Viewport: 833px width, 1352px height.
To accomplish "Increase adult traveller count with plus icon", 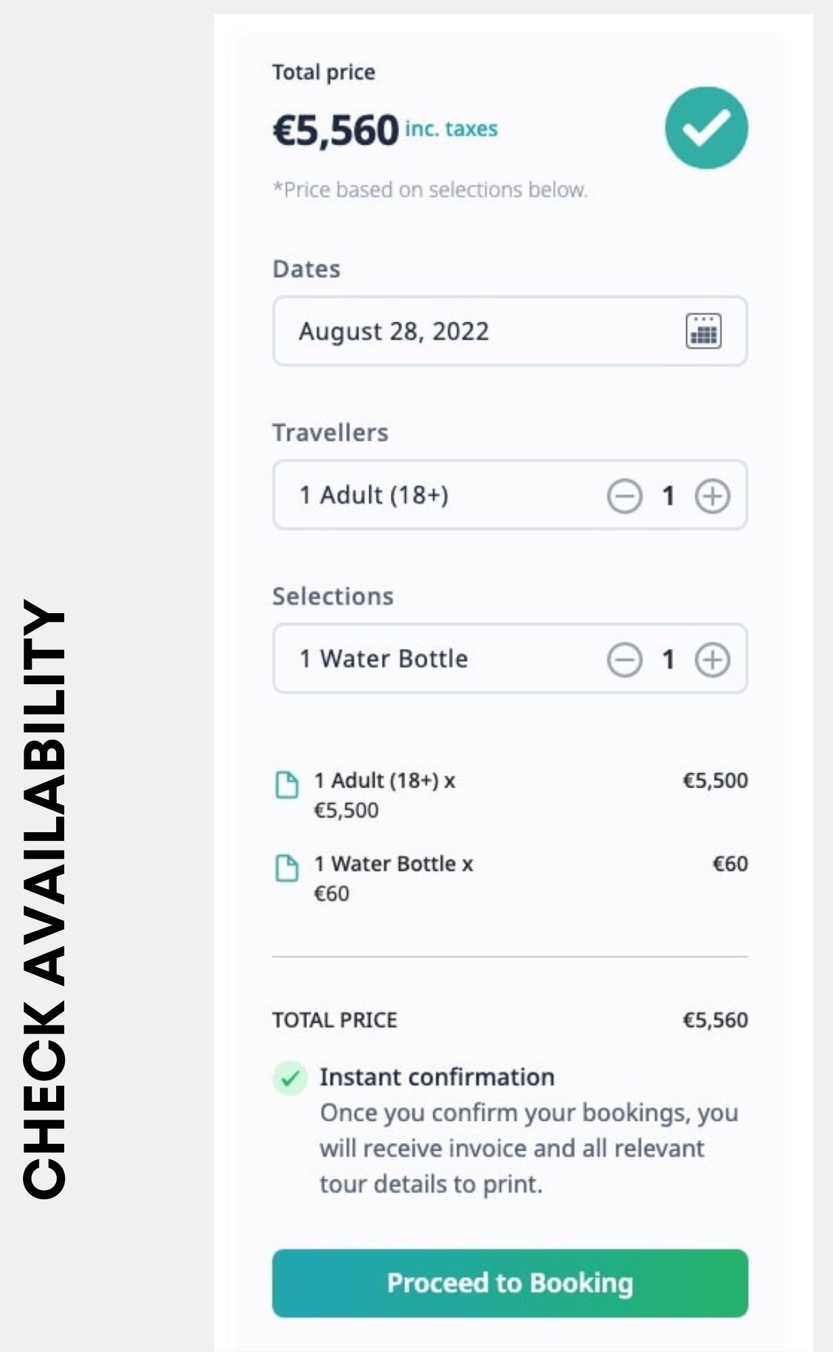I will (713, 496).
